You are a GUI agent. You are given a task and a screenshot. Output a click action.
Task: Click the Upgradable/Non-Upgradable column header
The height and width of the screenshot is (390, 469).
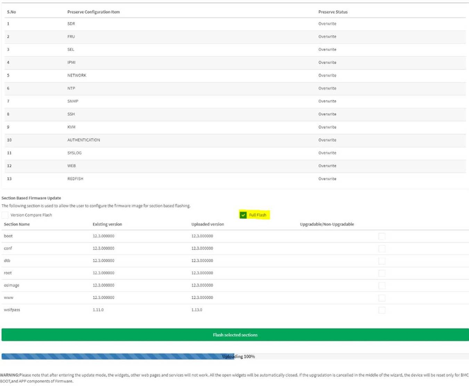click(327, 224)
